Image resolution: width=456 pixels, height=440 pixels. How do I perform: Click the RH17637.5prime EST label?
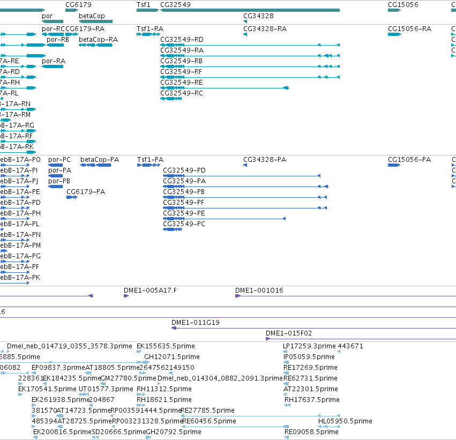pos(312,400)
